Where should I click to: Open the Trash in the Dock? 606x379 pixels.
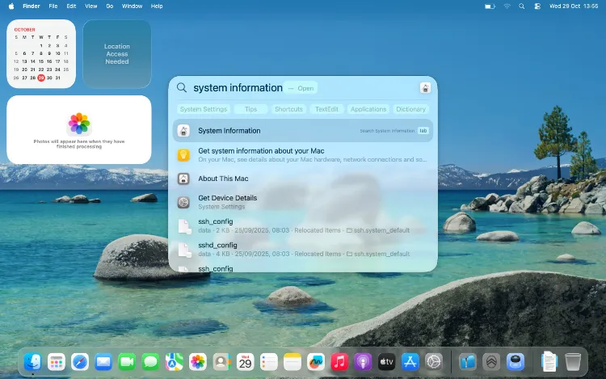(x=573, y=362)
